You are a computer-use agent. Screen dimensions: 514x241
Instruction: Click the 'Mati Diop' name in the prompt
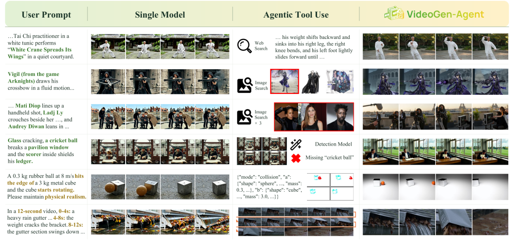pos(28,106)
